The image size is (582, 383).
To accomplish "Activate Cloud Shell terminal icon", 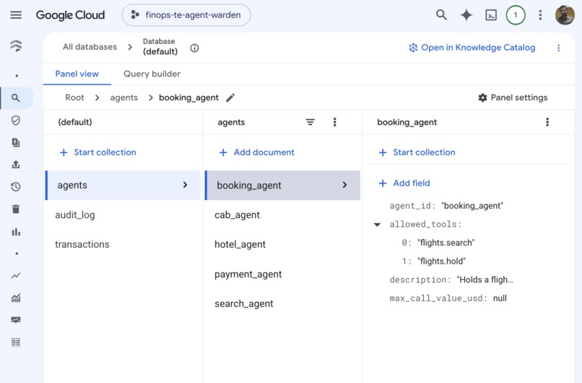I will (491, 15).
